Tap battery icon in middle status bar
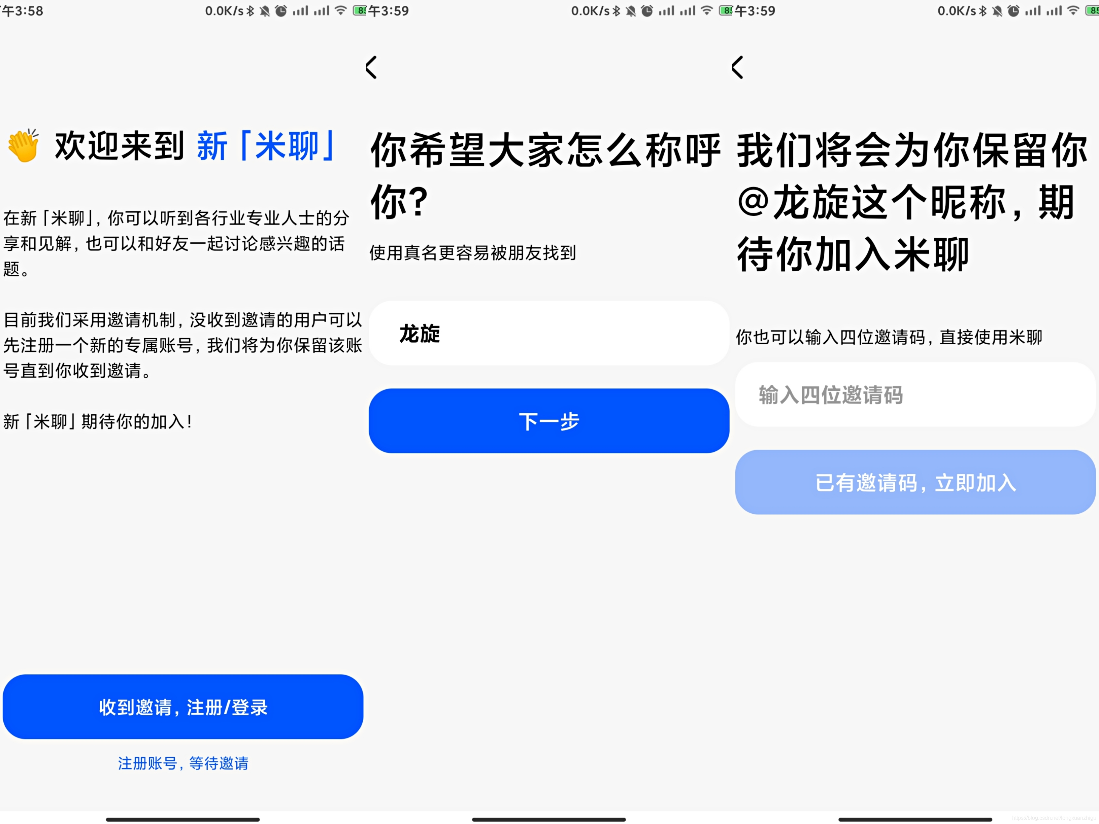The image size is (1099, 824). pos(726,10)
